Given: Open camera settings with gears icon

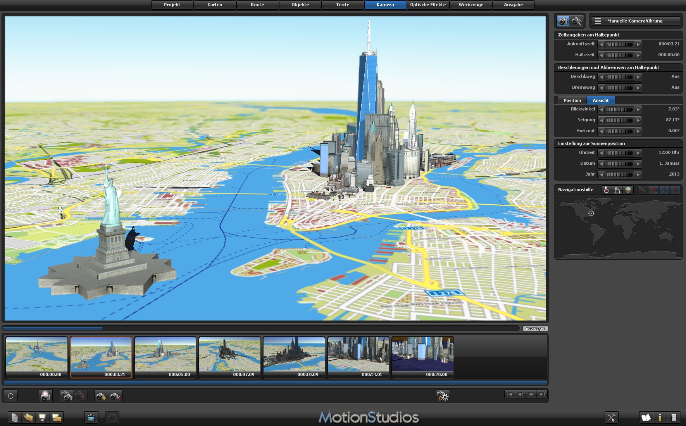Looking at the screenshot, I should 443,396.
